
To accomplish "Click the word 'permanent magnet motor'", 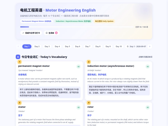I will pyautogui.click(x=34, y=66).
